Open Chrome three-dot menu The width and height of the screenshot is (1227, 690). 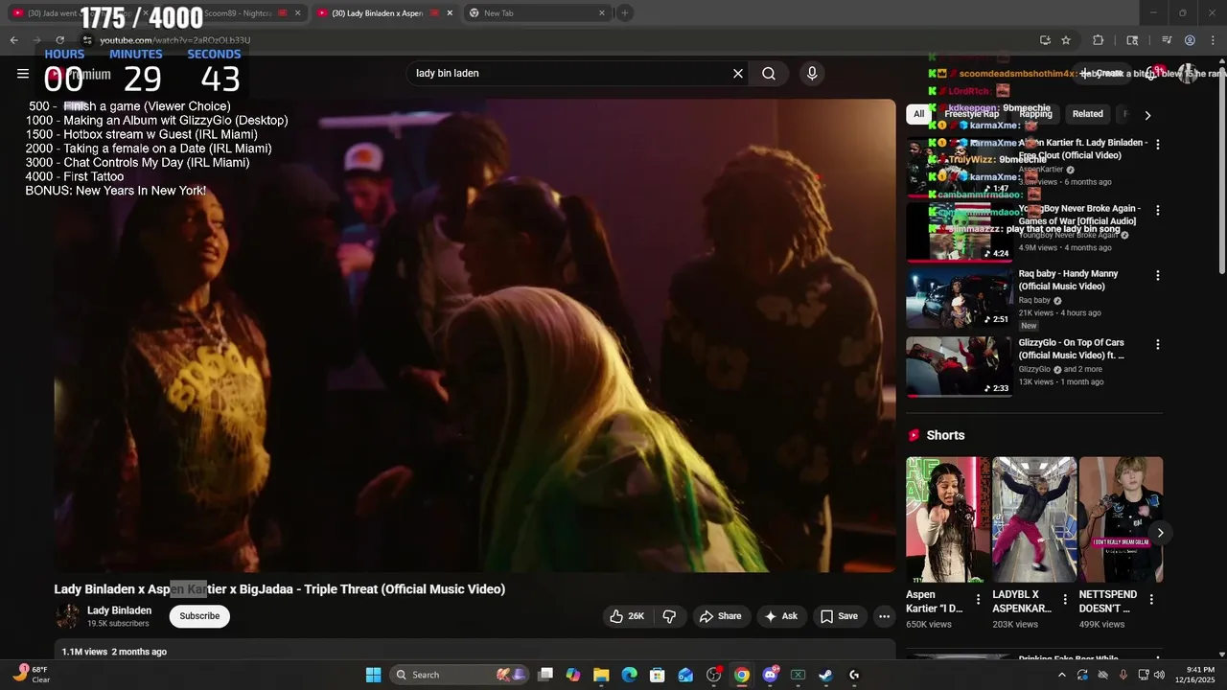[1213, 40]
